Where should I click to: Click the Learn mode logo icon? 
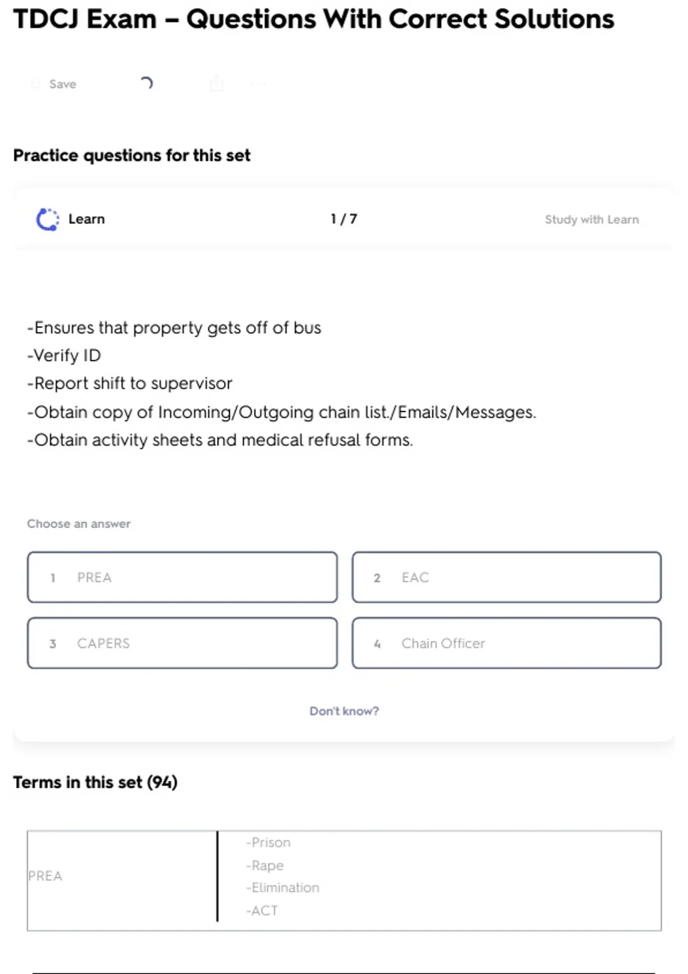[x=48, y=219]
